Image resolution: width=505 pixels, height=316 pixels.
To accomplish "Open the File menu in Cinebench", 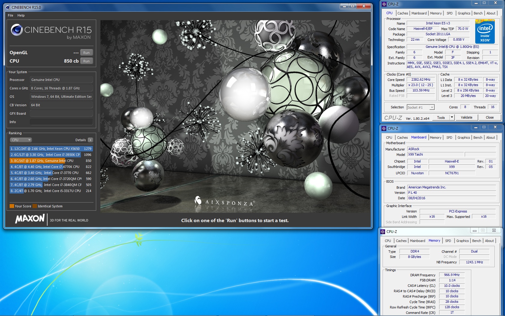I will [11, 15].
